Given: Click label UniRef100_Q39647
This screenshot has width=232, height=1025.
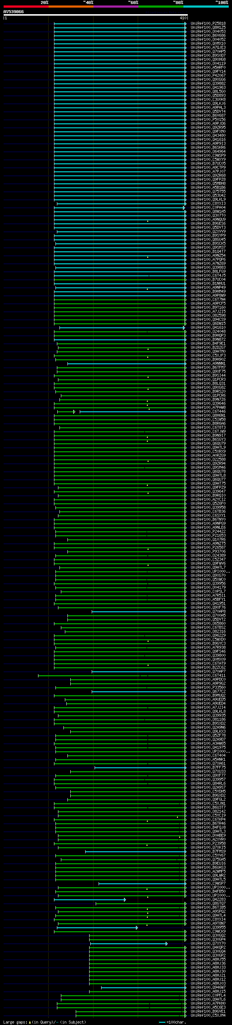Looking at the screenshot, I should [208, 492].
